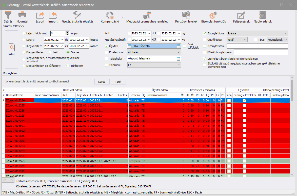
Task: Toggle Csak külföldiek checkbox
Action: 185,46
